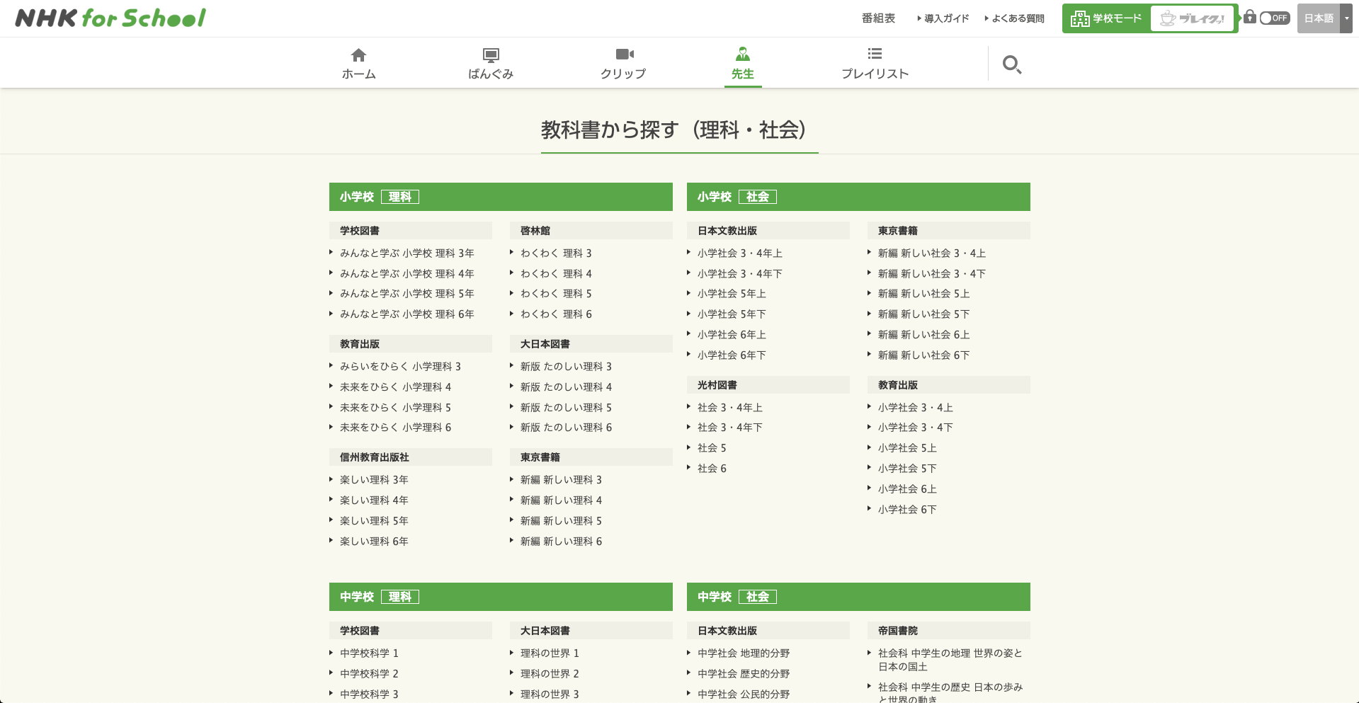Viewport: 1359px width, 703px height.
Task: Open 楽しい理科 6年
Action: [374, 542]
